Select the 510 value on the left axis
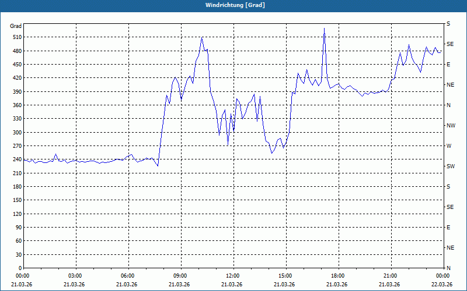Image resolution: width=467 pixels, height=291 pixels. (18, 37)
